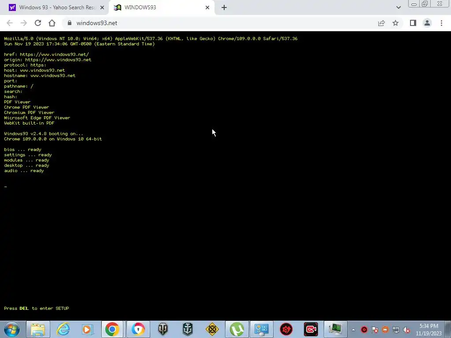The width and height of the screenshot is (451, 338).
Task: Click the Show desktop strip
Action: point(448,329)
